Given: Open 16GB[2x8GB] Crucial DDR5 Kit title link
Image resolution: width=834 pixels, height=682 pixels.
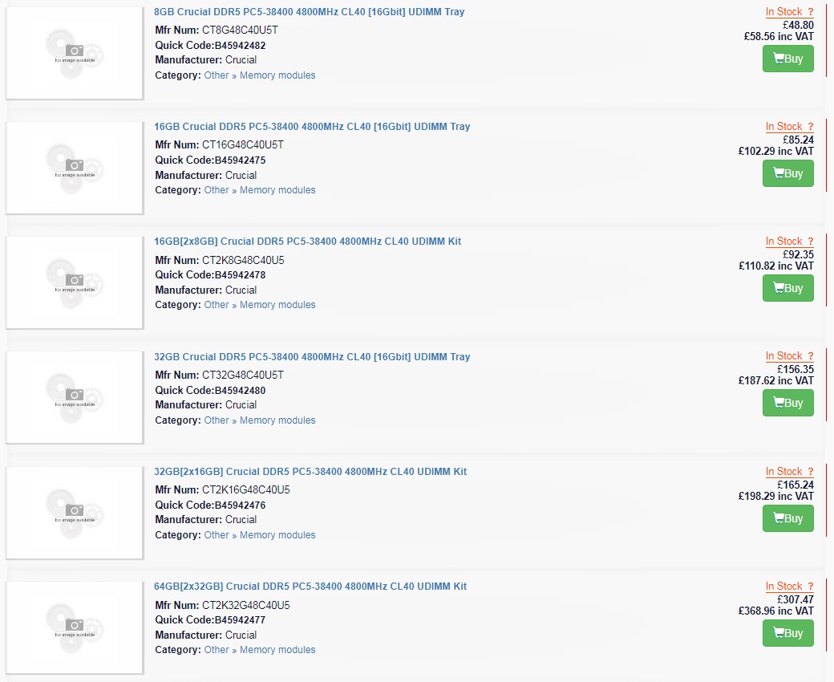Looking at the screenshot, I should (307, 242).
